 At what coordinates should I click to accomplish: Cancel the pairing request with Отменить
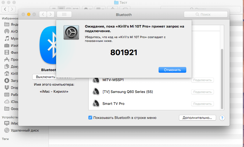172,70
